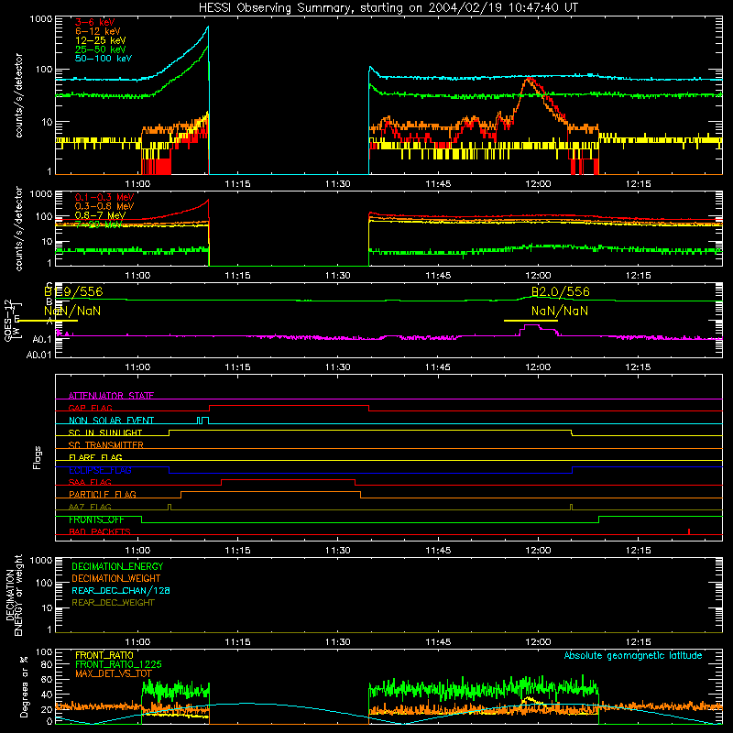
Task: Click the REAR_DEC_WEIGHT legend label
Action: (113, 603)
